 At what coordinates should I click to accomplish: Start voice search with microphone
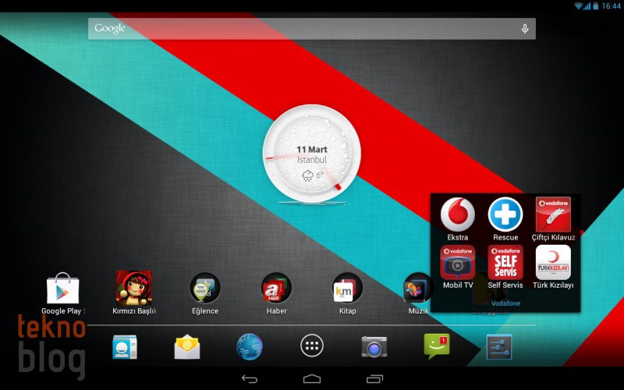click(x=525, y=29)
